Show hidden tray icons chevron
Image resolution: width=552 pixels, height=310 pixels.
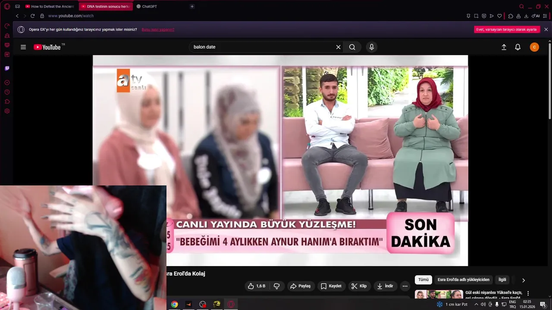click(x=476, y=304)
